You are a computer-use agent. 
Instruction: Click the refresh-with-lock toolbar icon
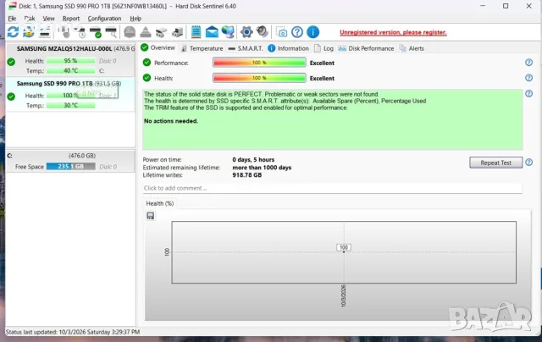(x=29, y=32)
